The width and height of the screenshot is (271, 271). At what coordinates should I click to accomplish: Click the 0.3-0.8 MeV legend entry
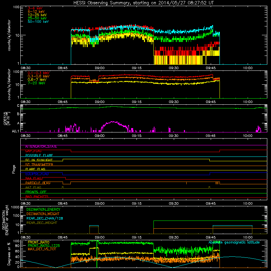coord(39,76)
